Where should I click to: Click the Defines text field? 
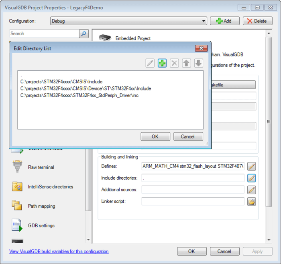point(193,166)
